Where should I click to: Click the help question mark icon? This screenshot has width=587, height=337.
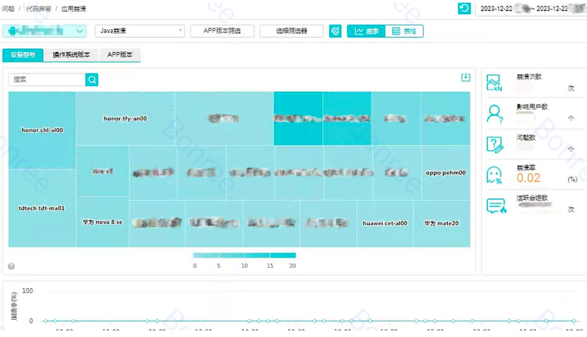point(11,266)
